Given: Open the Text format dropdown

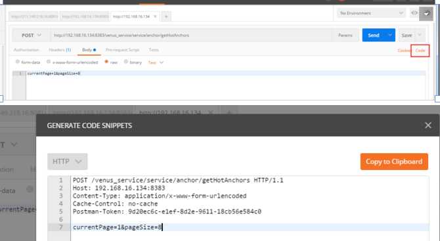Looking at the screenshot, I should pyautogui.click(x=156, y=62).
